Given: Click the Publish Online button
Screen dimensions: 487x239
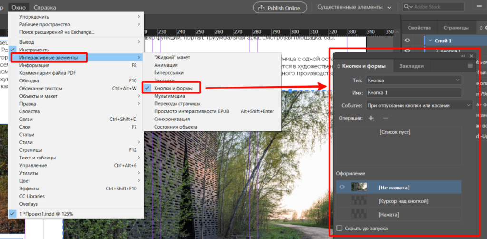Looking at the screenshot, I should pyautogui.click(x=280, y=7).
